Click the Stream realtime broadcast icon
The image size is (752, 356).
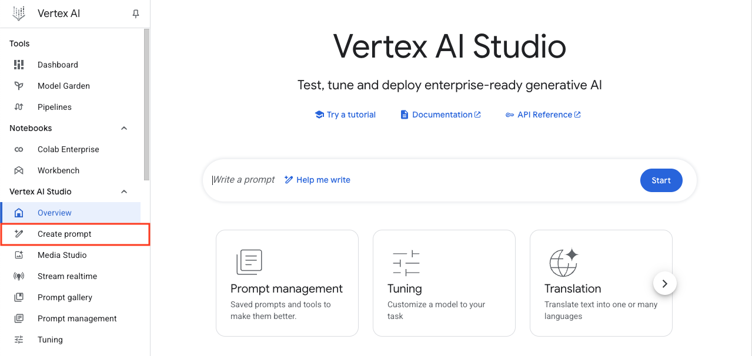tap(19, 276)
